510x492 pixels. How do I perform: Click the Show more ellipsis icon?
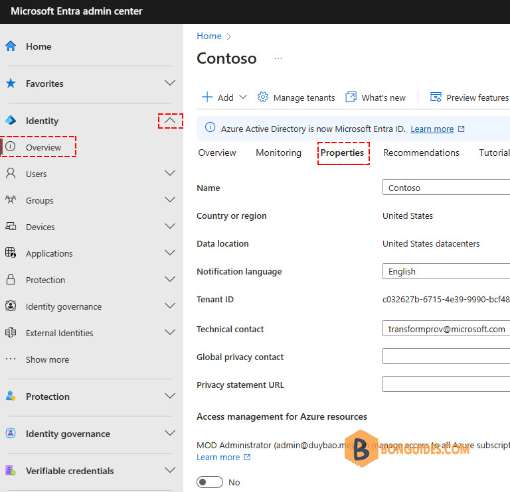[x=11, y=359]
